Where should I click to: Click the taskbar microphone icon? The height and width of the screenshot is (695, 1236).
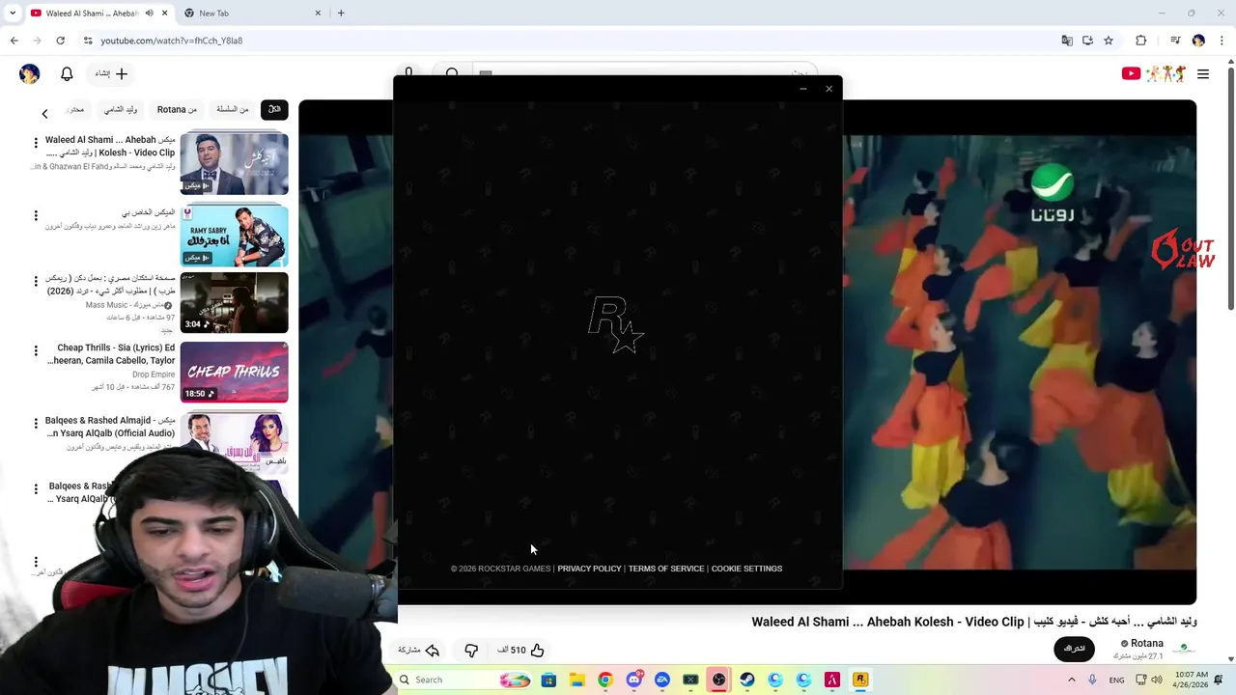pos(1092,680)
